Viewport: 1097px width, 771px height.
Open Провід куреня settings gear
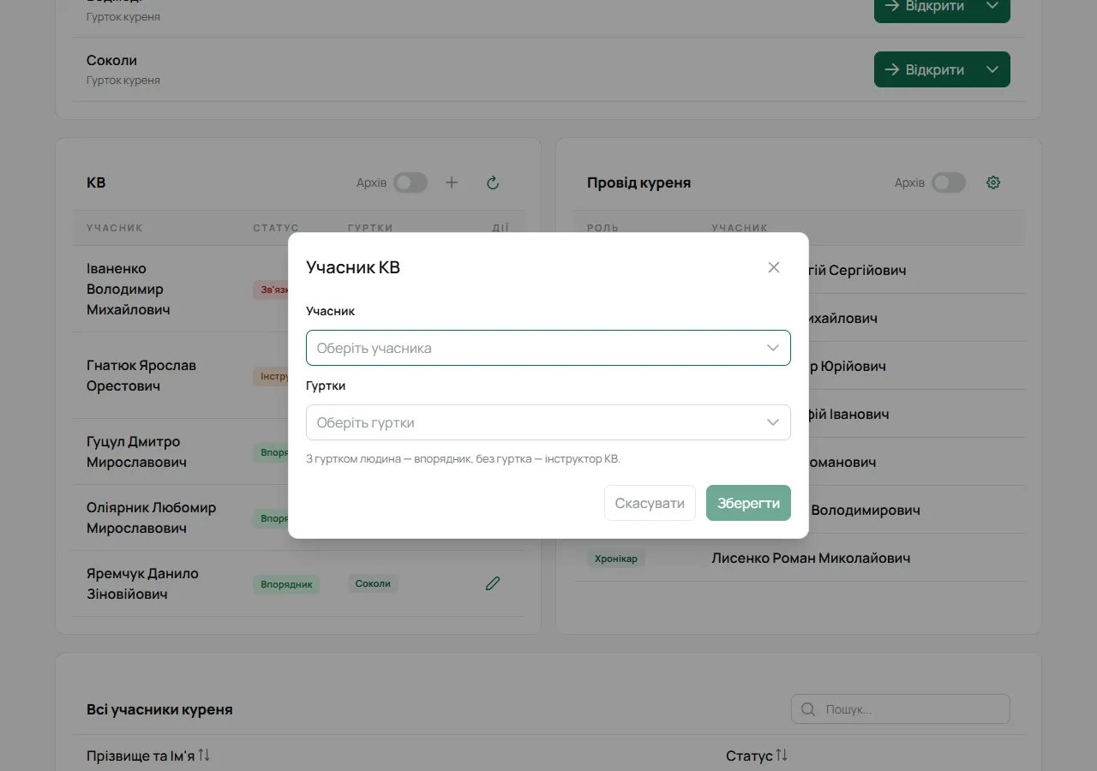993,182
